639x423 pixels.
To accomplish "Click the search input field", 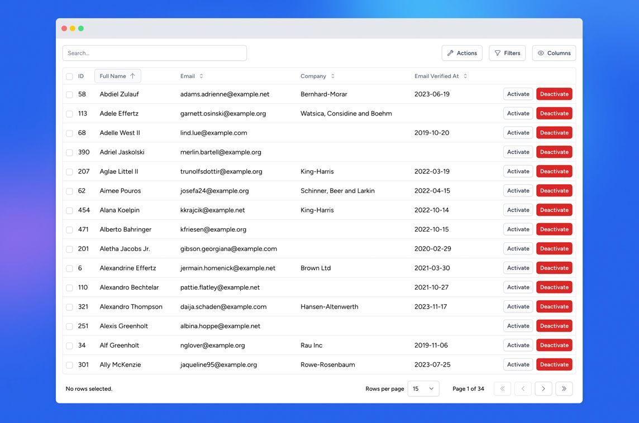I will click(x=155, y=53).
